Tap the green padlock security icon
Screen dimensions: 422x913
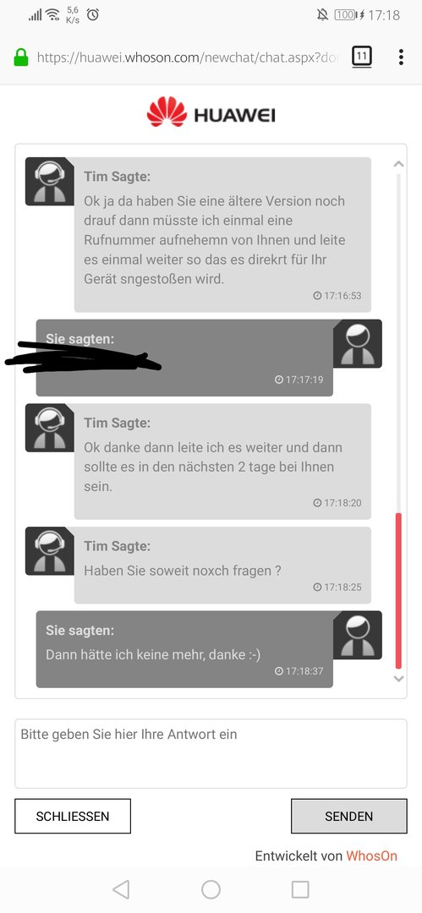coord(21,57)
